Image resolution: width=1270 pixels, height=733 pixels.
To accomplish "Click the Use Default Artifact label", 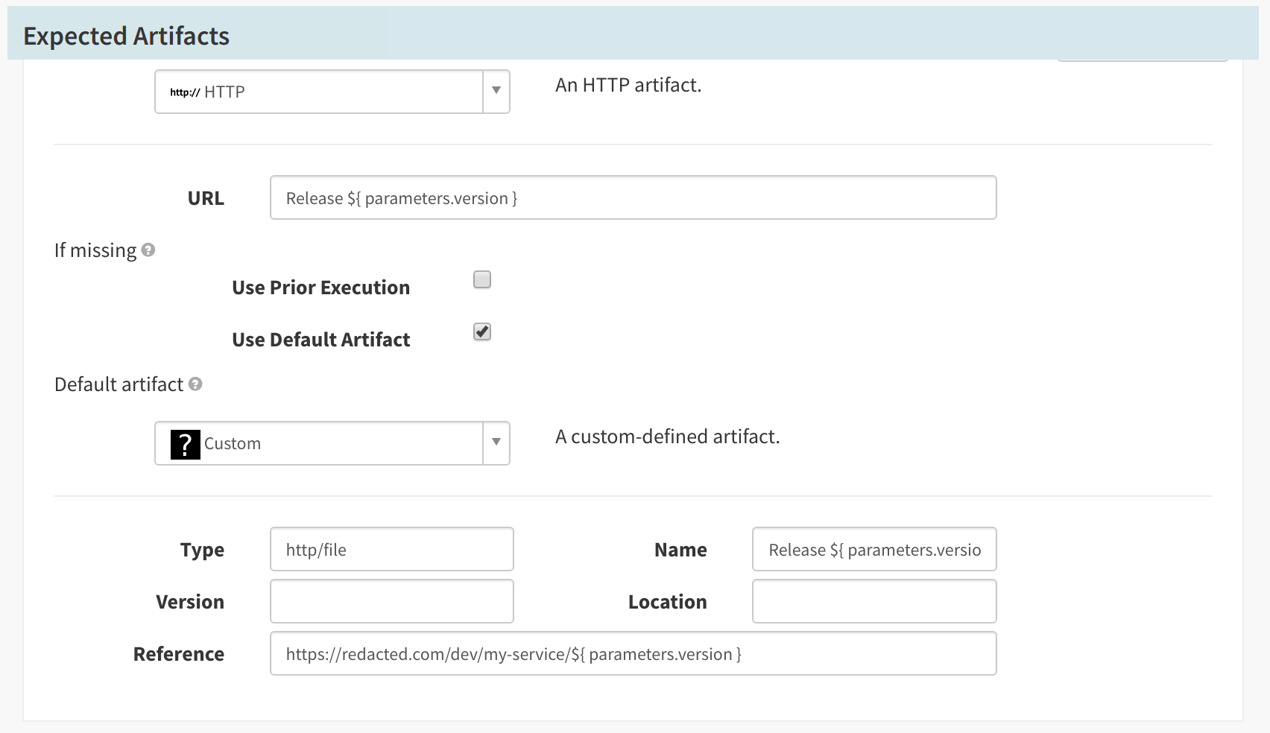I will (320, 340).
